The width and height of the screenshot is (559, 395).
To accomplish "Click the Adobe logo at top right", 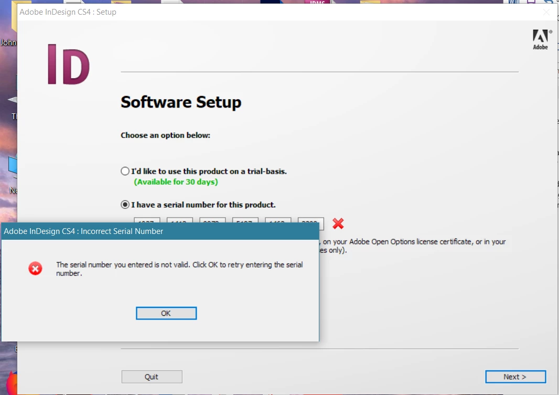I will click(541, 39).
